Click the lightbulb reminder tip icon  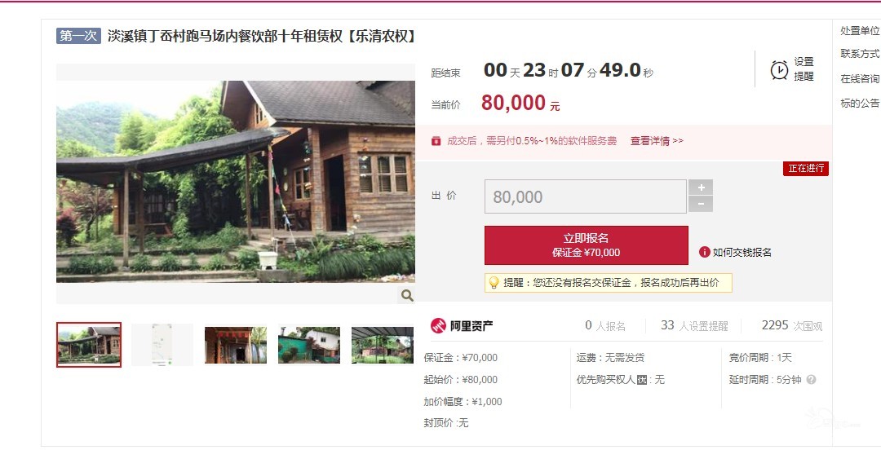coord(494,283)
